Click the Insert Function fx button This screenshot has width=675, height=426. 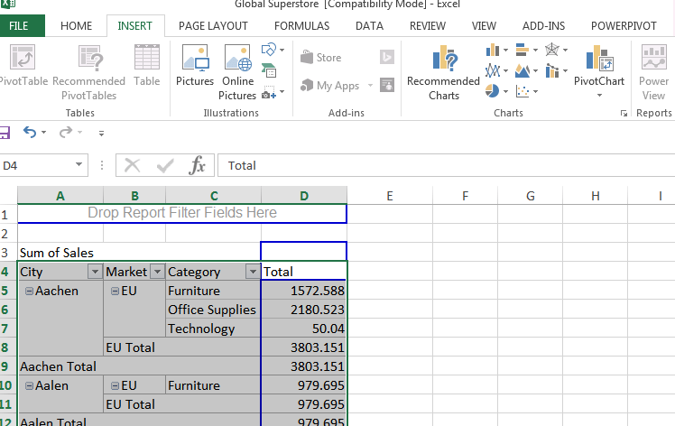tap(197, 165)
